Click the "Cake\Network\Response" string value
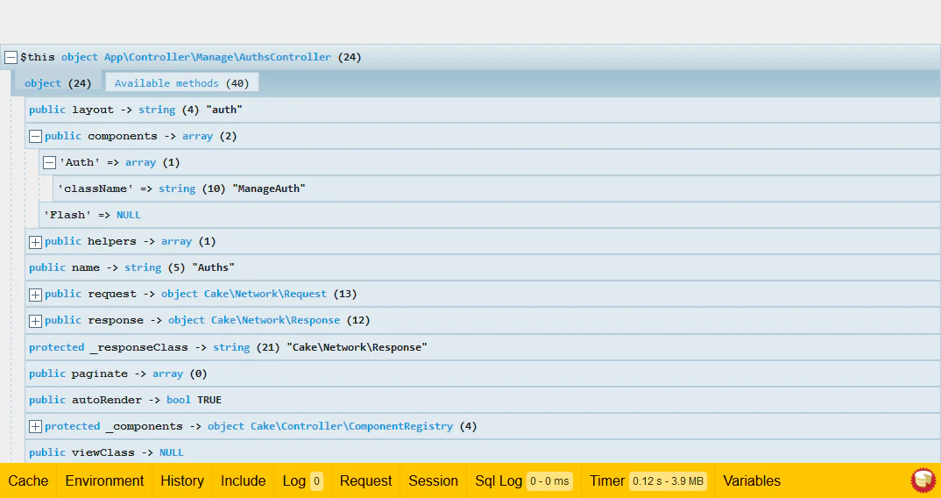941x498 pixels. [x=357, y=347]
